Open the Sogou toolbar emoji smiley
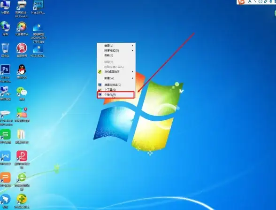Screen dimensions: 276x210 pyautogui.click(x=260, y=1)
